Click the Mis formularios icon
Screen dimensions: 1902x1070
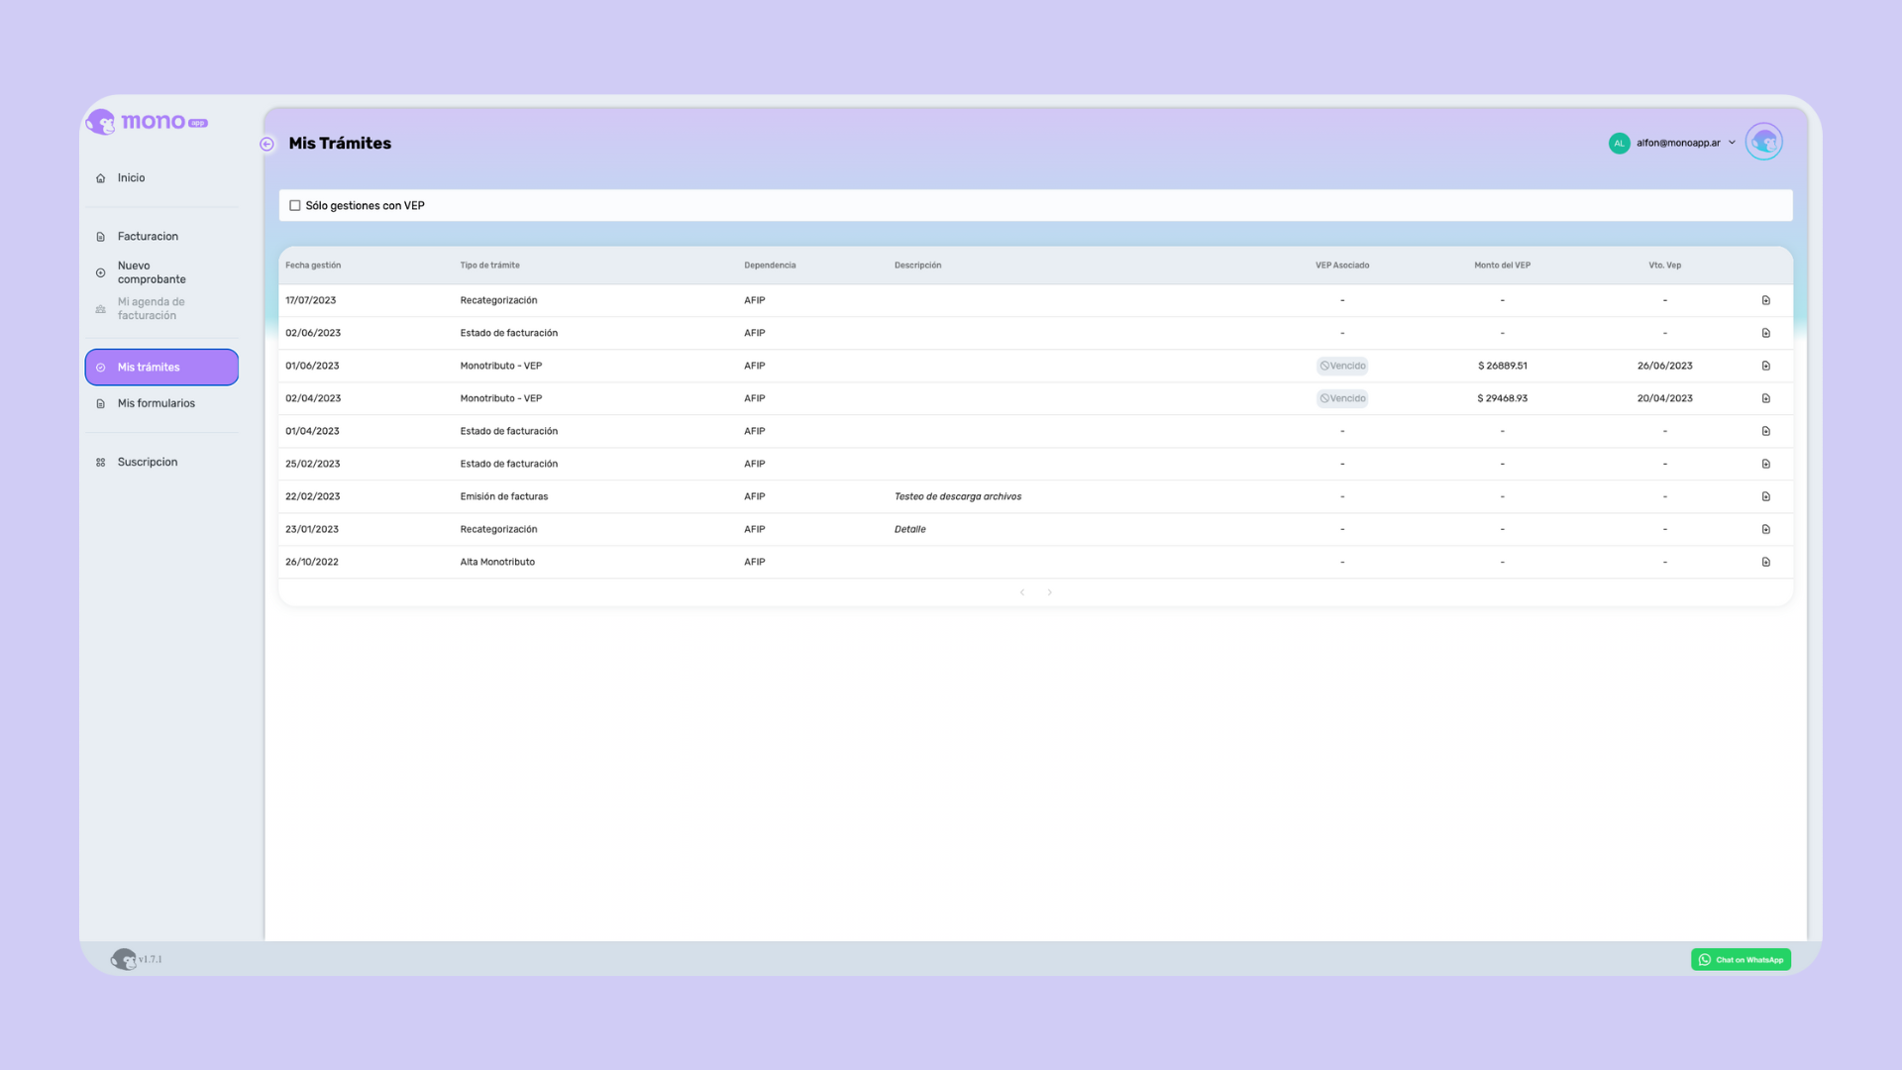(100, 403)
